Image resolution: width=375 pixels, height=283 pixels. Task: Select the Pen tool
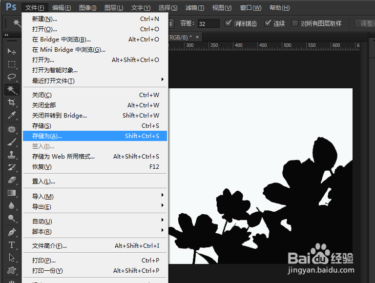(12, 232)
